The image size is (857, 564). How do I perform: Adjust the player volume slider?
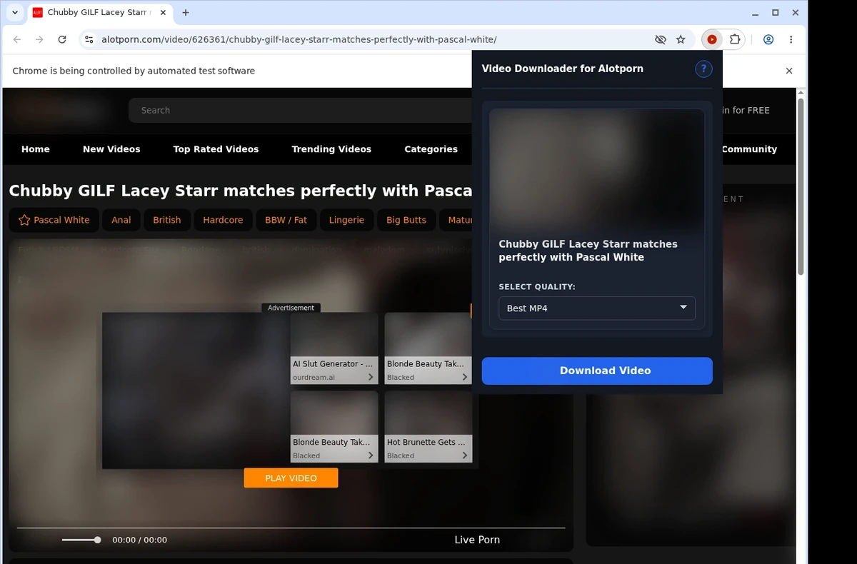(81, 540)
